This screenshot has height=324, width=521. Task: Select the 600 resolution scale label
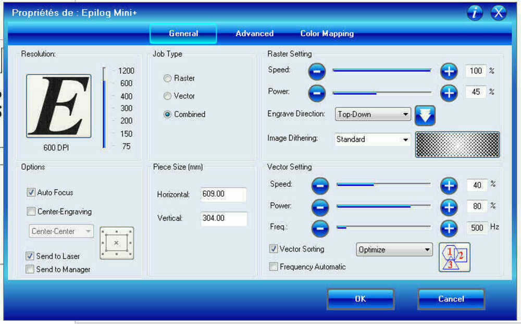(126, 83)
